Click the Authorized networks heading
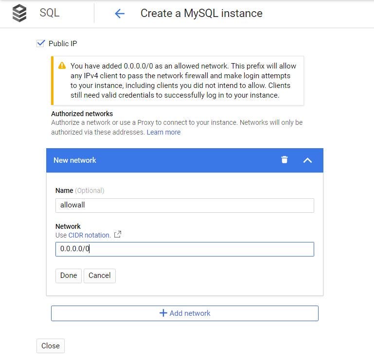Image resolution: width=374 pixels, height=360 pixels. (82, 114)
